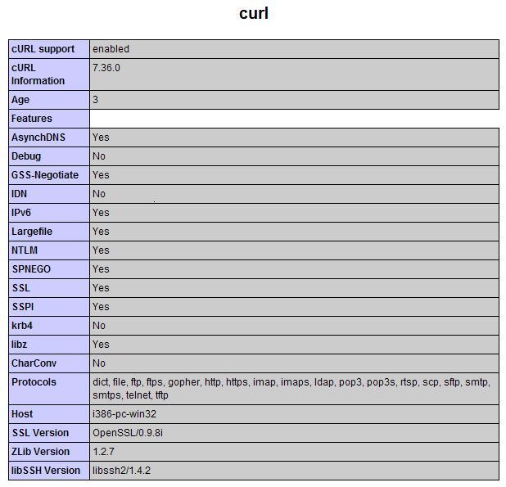Viewport: 506px width, 487px height.
Task: Click the 'curl' heading
Action: 254,14
